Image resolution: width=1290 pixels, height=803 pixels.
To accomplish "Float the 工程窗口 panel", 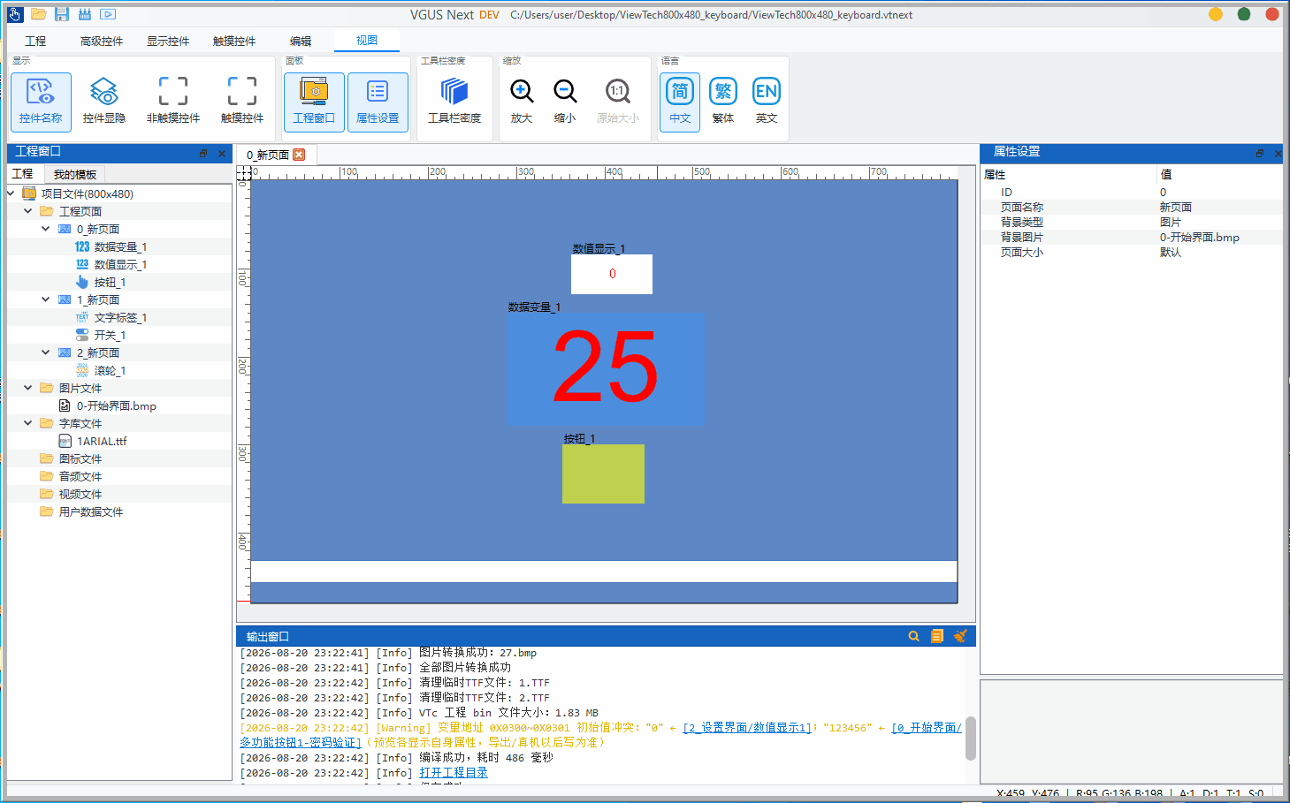I will (202, 153).
